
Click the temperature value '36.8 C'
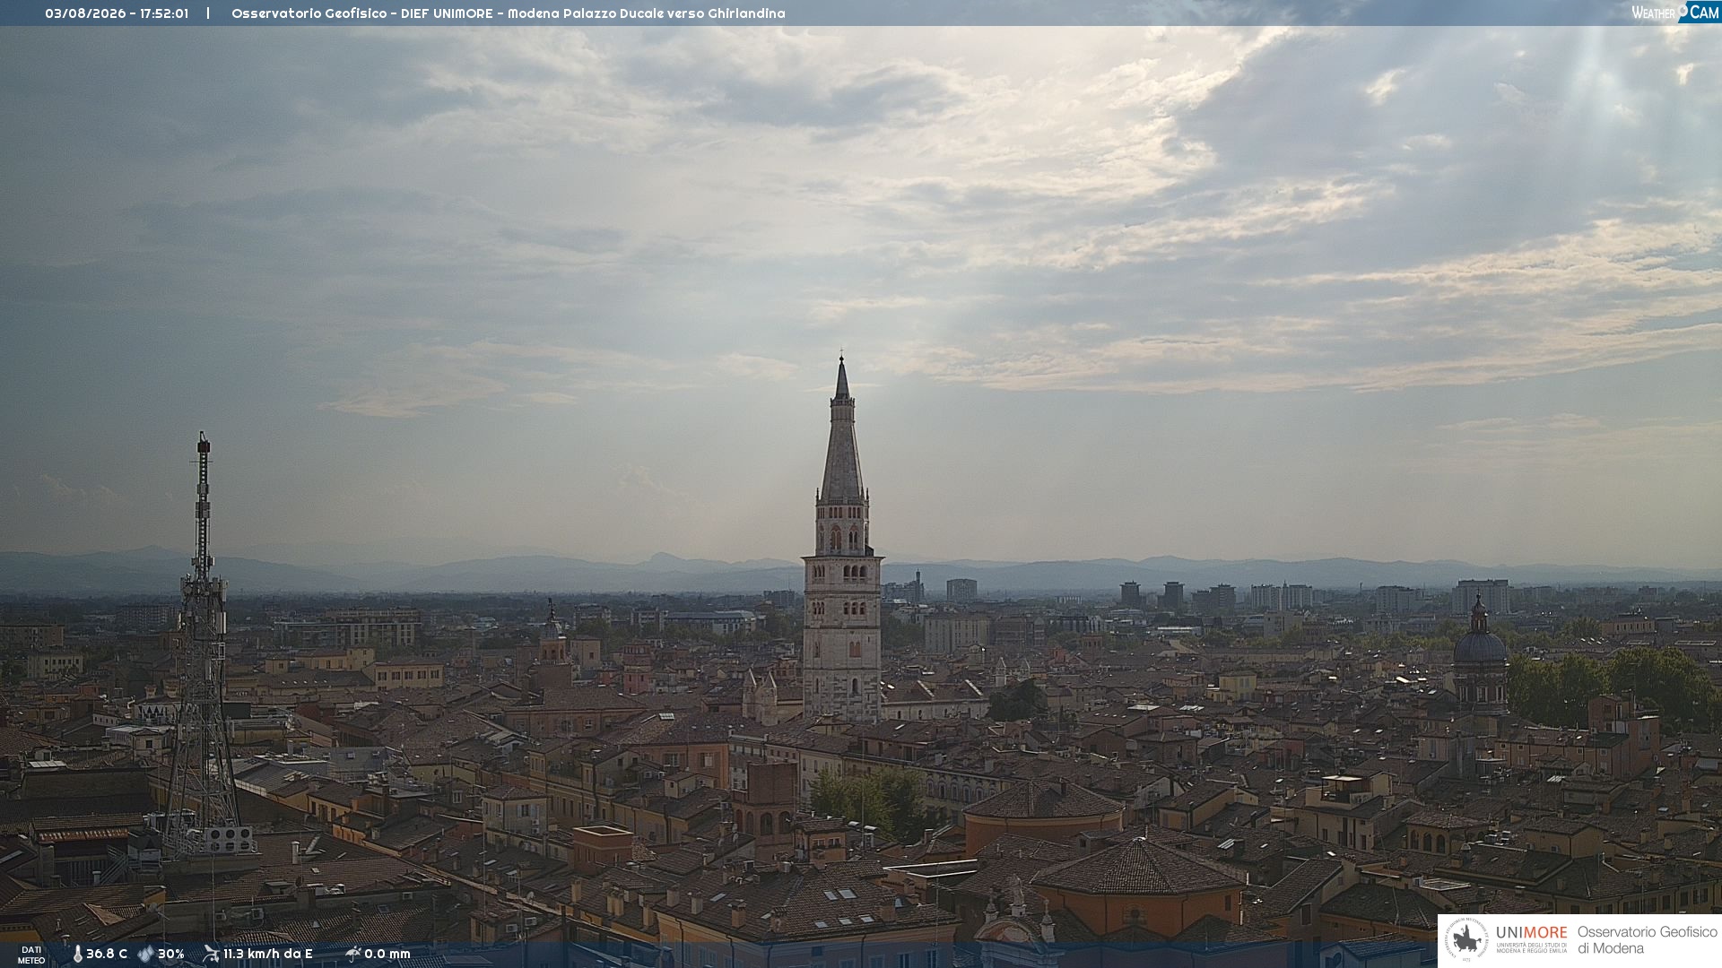(107, 954)
